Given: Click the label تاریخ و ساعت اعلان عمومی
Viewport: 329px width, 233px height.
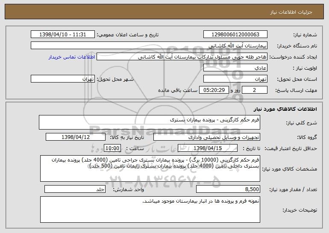Looking at the screenshot, I should 128,35.
